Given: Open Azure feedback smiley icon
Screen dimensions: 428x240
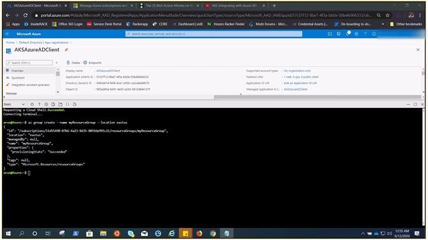Looking at the screenshot, I should click(x=374, y=34).
